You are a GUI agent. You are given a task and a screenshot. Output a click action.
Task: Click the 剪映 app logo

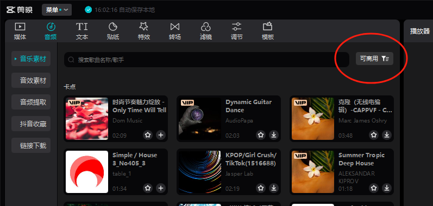20,10
